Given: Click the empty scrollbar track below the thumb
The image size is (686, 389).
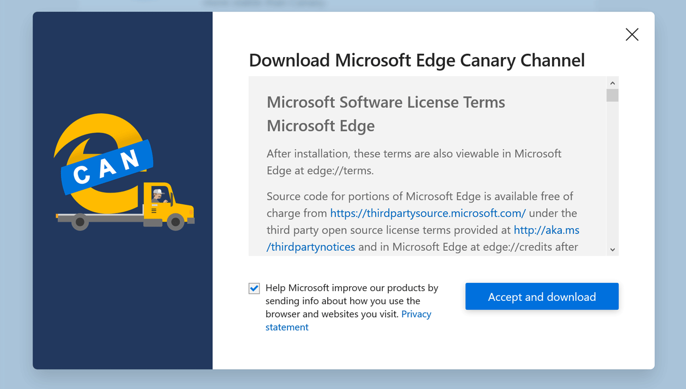Looking at the screenshot, I should [612, 174].
